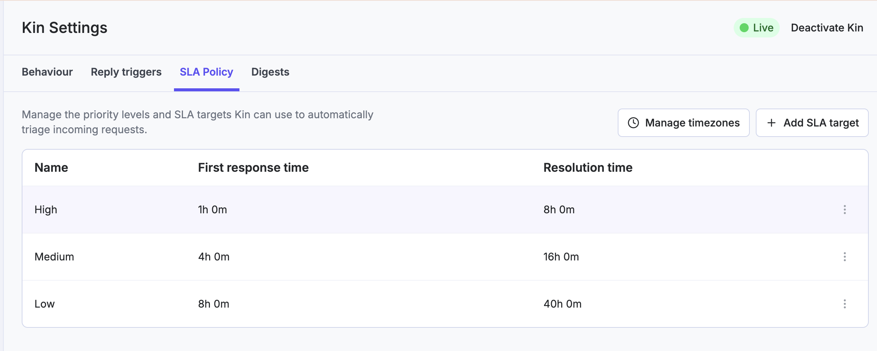Click the Manage timezones button
Image resolution: width=877 pixels, height=351 pixels.
pyautogui.click(x=684, y=123)
